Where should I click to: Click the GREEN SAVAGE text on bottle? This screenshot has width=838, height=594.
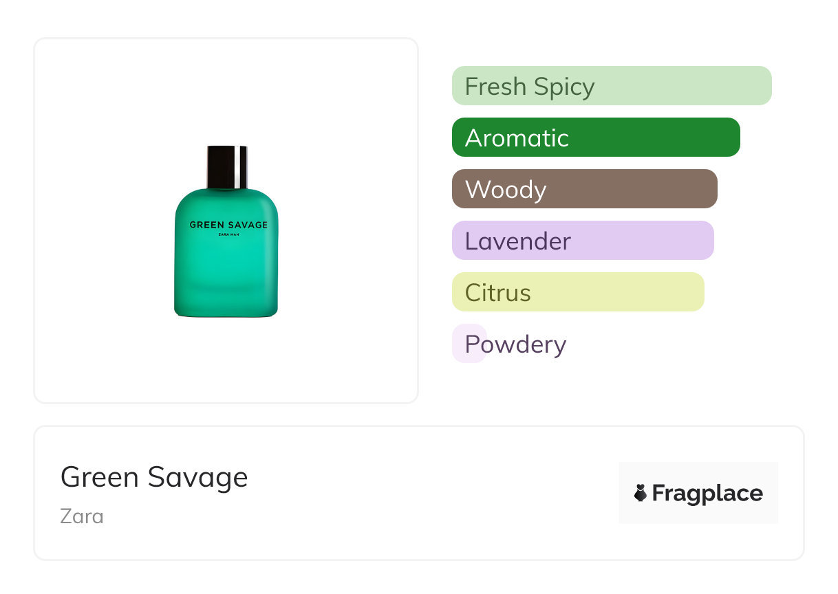coord(228,225)
